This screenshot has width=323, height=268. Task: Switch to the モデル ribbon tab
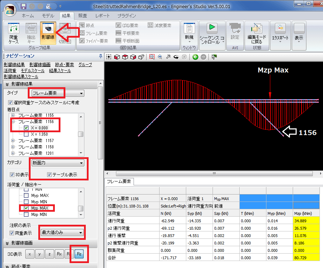(48, 16)
